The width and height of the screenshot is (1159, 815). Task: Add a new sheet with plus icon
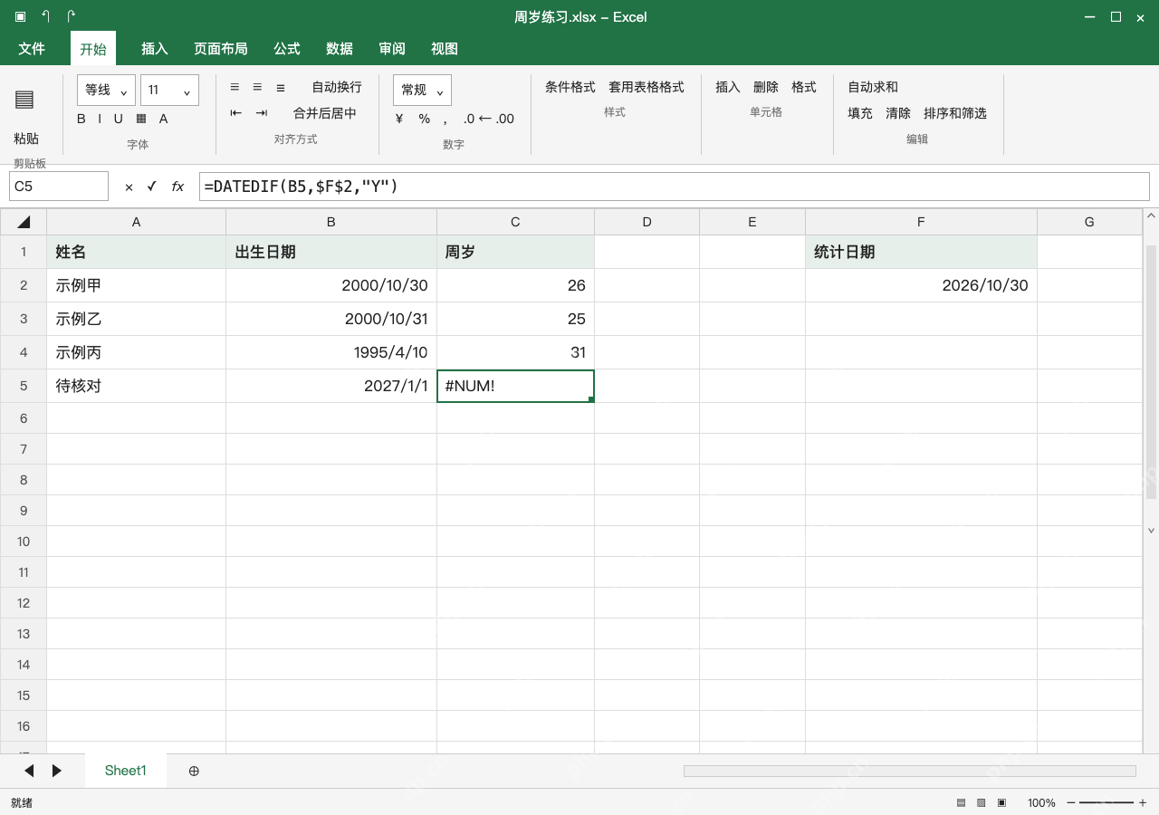pyautogui.click(x=194, y=771)
